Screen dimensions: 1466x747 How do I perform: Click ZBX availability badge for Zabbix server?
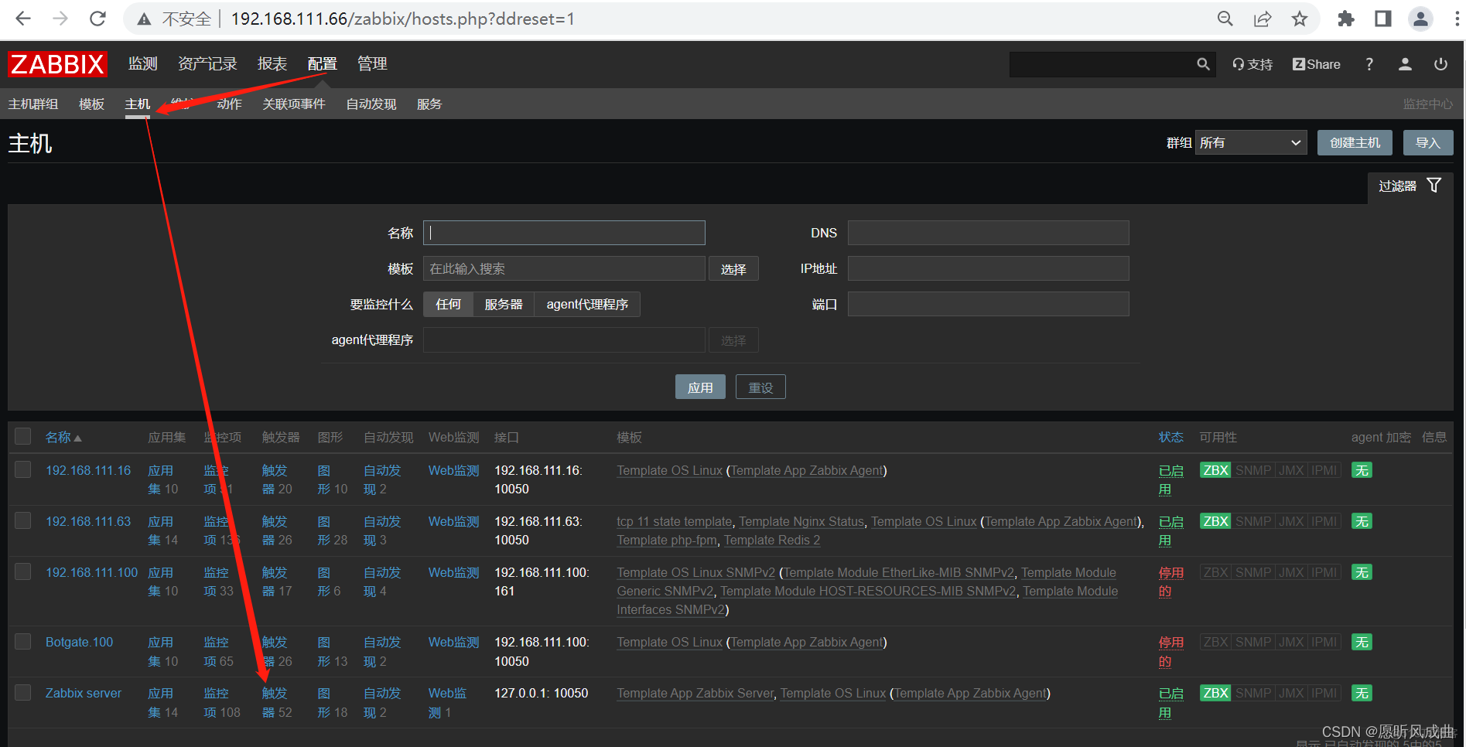[x=1215, y=693]
